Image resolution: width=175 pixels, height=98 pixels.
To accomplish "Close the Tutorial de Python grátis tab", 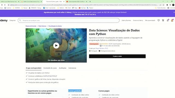I will pyautogui.click(x=64, y=2).
